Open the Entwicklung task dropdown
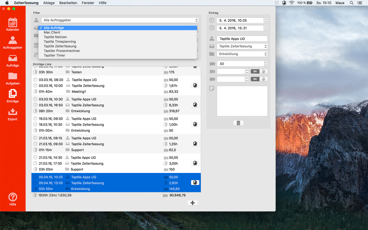 click(x=242, y=54)
